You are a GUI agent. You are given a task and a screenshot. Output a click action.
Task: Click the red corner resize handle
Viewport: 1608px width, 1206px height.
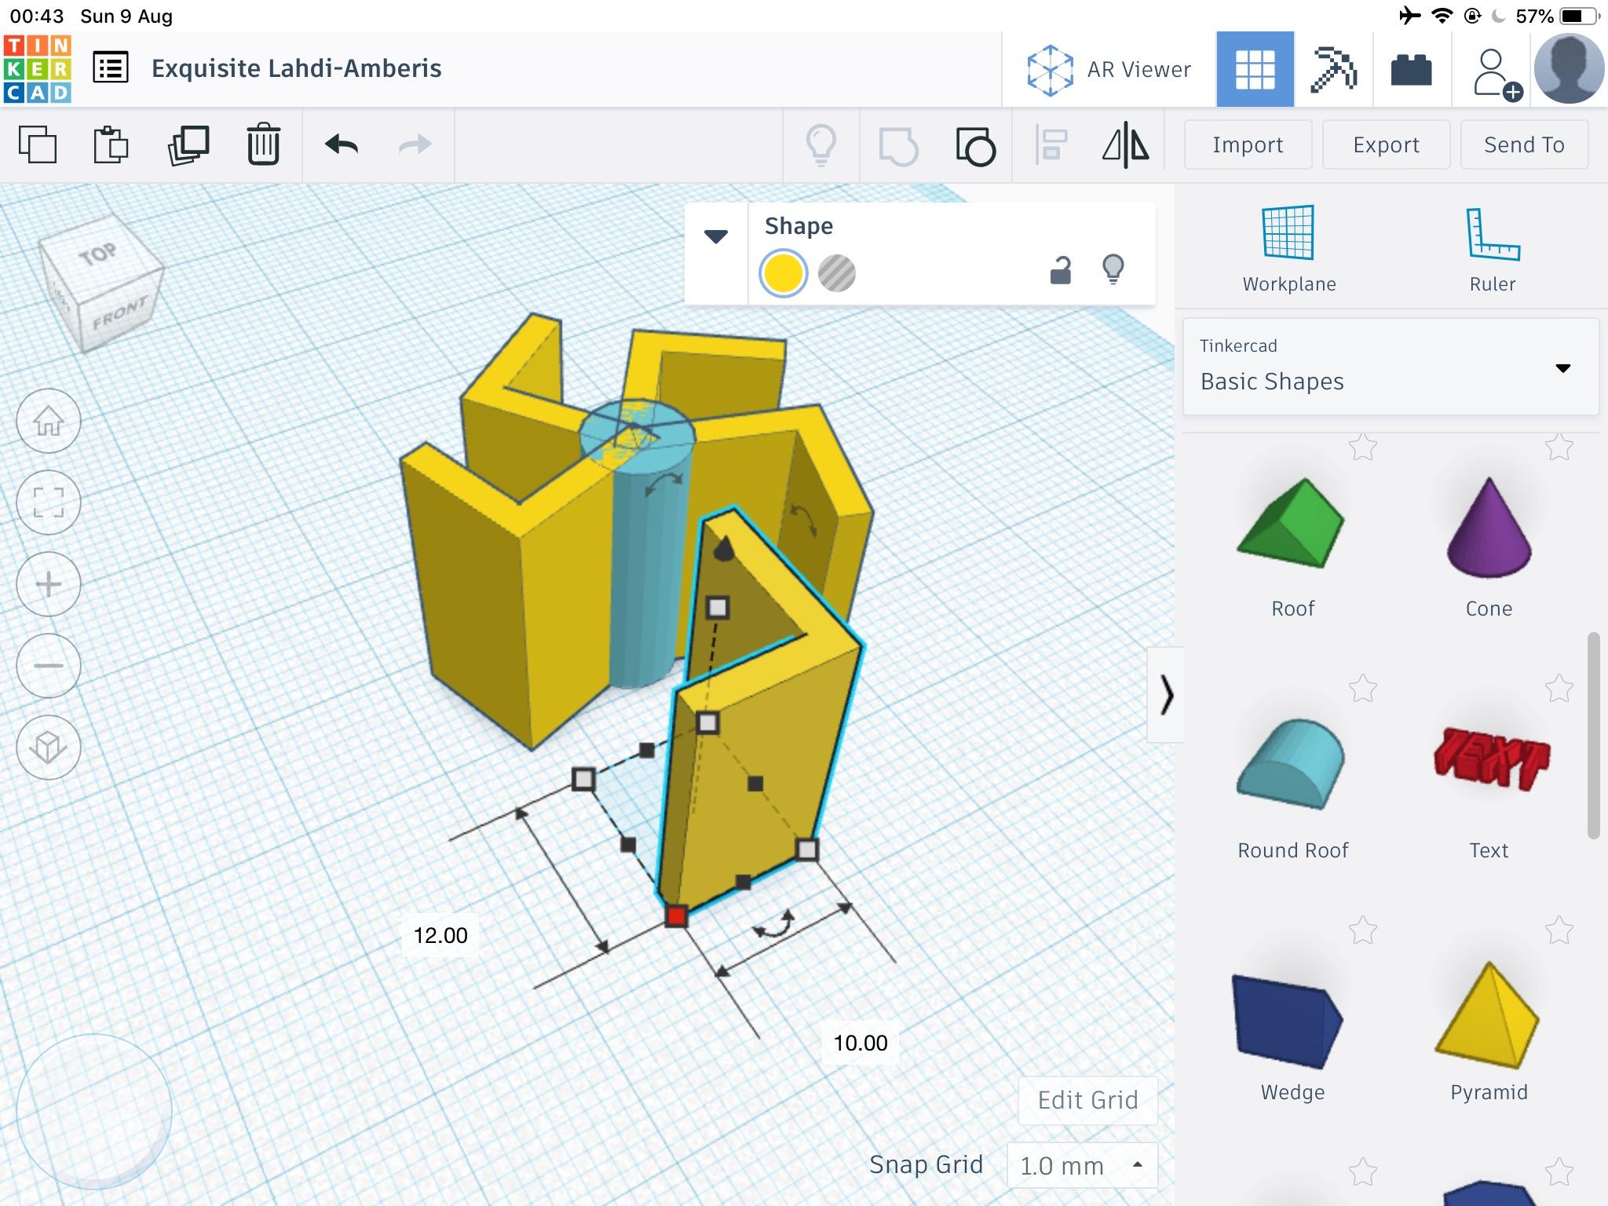pos(676,916)
